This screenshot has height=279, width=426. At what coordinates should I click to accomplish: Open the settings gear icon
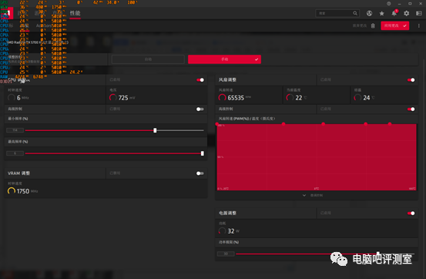[x=407, y=13]
